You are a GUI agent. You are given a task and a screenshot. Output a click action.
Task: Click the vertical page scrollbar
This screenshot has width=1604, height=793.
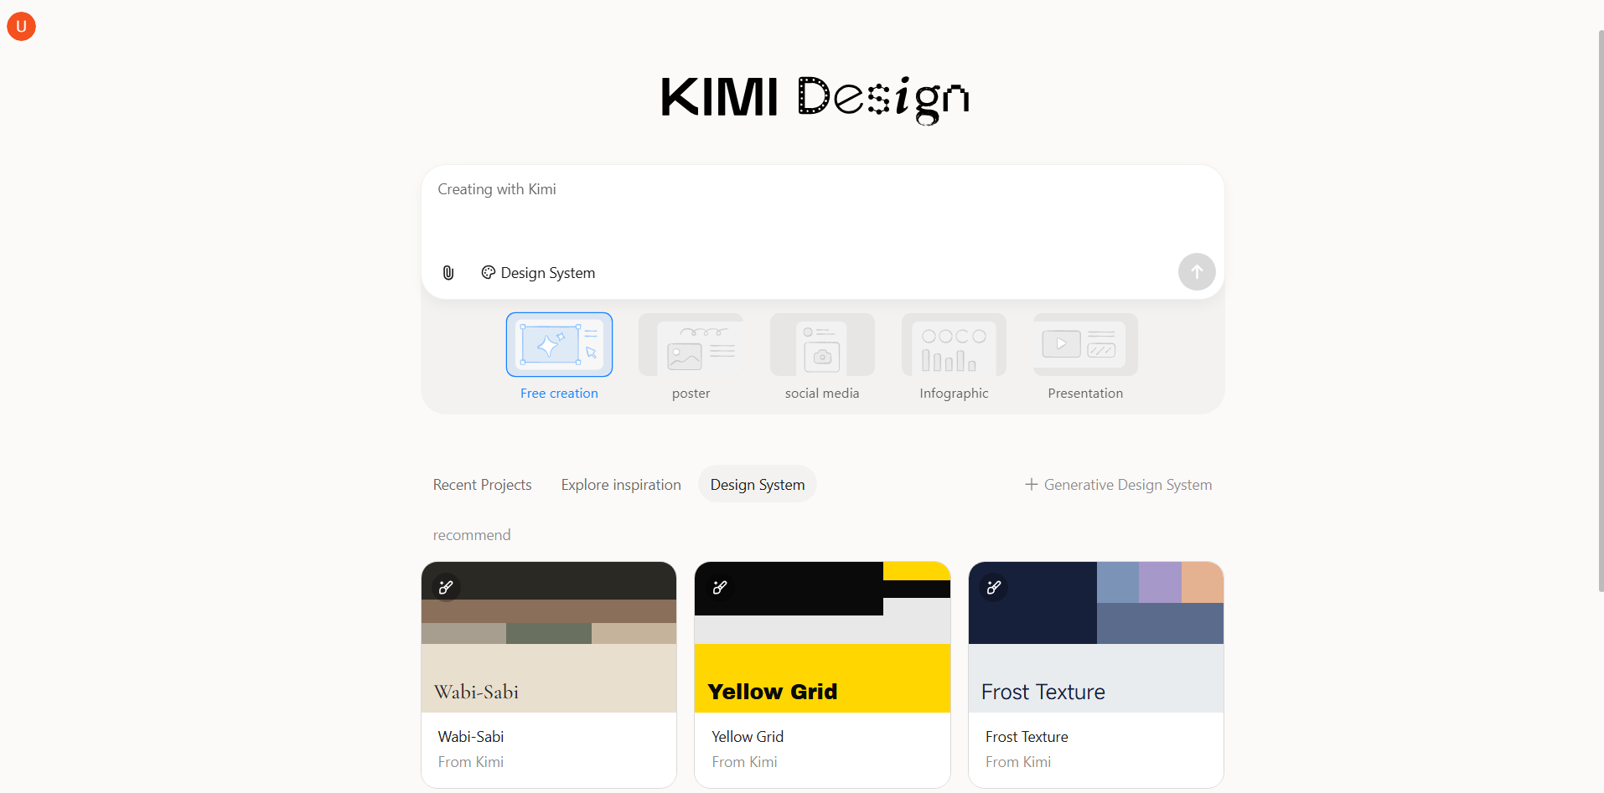1601,312
